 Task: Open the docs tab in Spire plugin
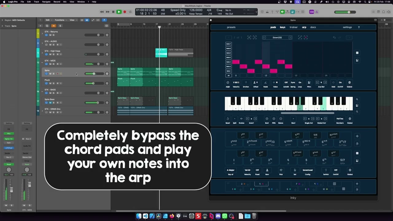coord(313,27)
